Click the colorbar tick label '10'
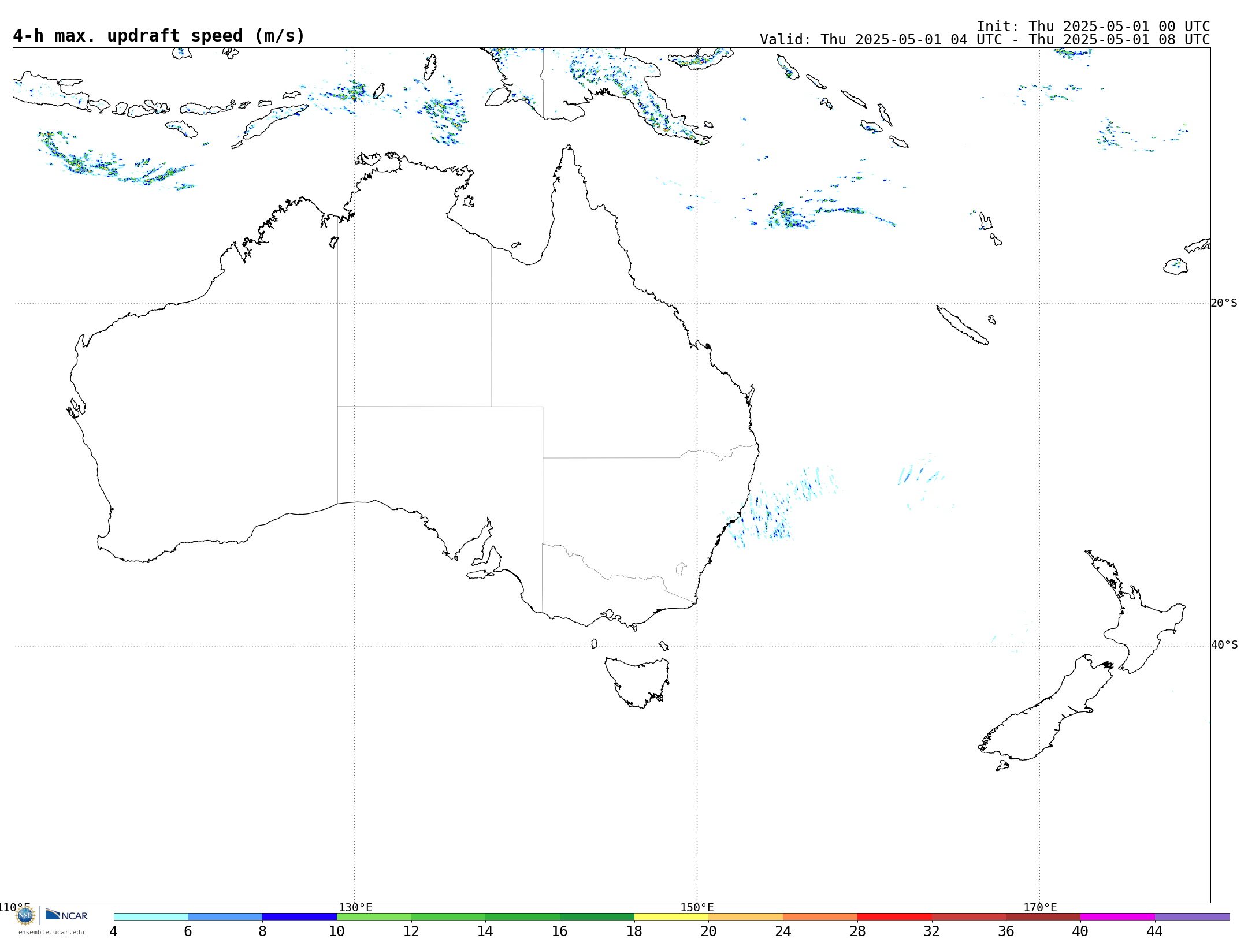Image resolution: width=1248 pixels, height=939 pixels. click(x=336, y=931)
